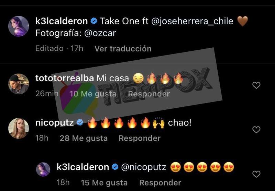Click Ver traducción under the caption
This screenshot has width=275, height=191.
click(x=123, y=49)
